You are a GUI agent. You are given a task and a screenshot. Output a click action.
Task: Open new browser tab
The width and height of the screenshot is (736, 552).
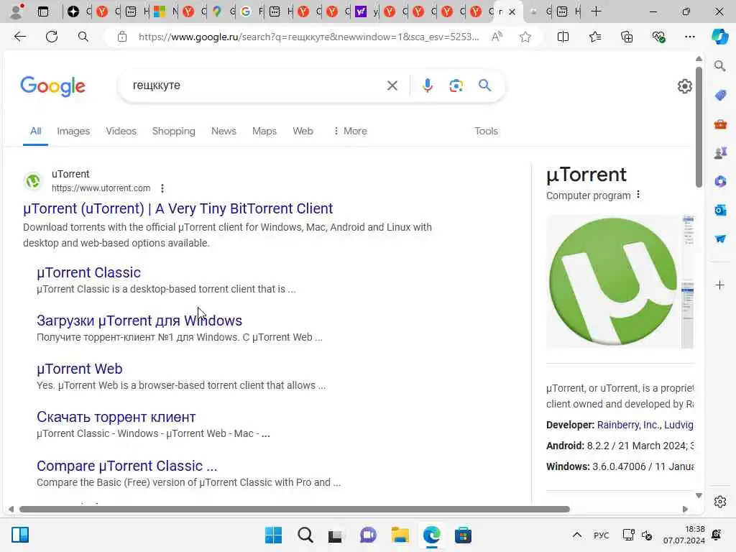[x=596, y=11]
